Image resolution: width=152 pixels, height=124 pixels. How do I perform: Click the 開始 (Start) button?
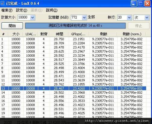12,26
